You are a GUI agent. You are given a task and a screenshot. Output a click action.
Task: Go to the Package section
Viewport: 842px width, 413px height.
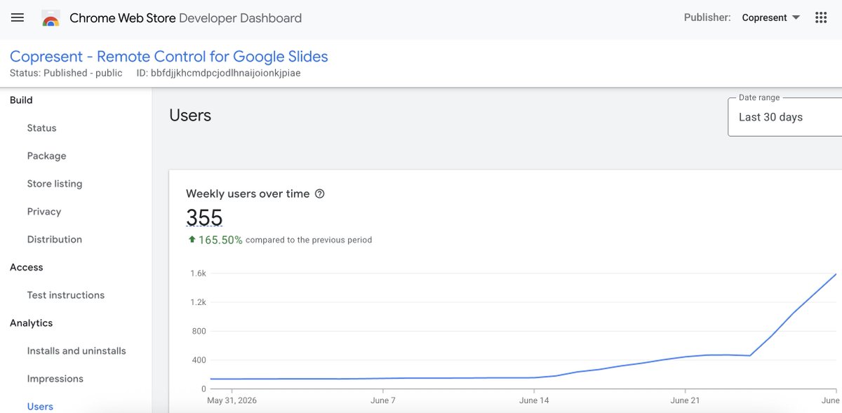tap(46, 156)
